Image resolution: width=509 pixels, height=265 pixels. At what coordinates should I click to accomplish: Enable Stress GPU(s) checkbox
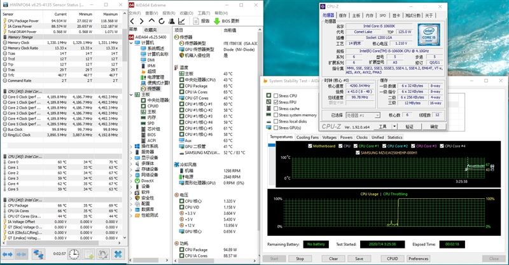pyautogui.click(x=275, y=128)
